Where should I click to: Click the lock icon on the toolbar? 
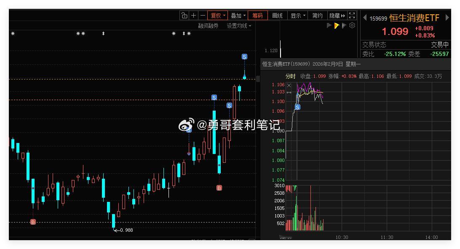click(185, 15)
